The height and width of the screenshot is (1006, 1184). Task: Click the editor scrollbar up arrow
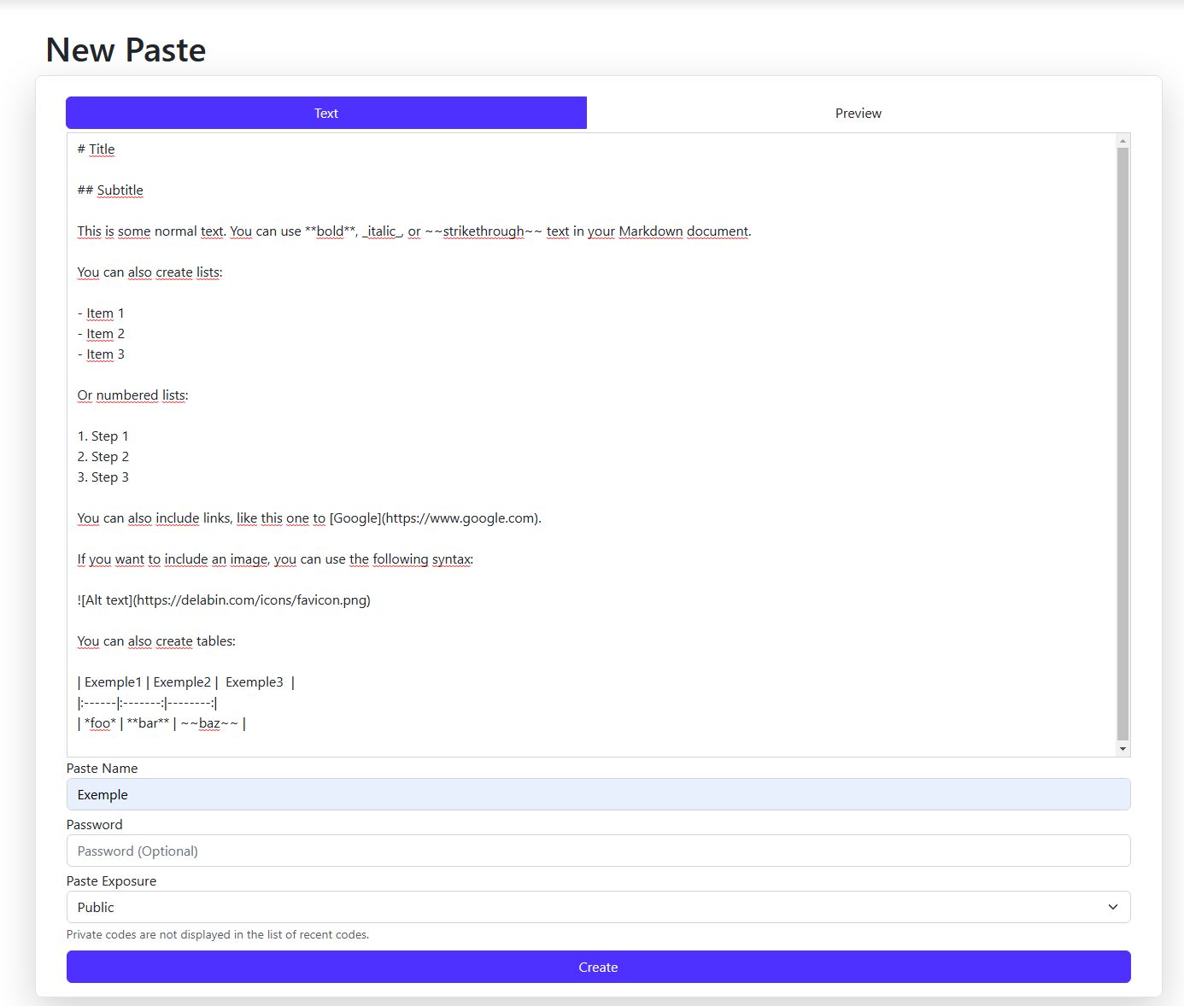click(1122, 139)
